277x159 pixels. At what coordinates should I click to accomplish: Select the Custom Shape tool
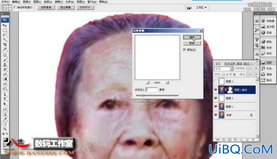pyautogui.click(x=5, y=109)
